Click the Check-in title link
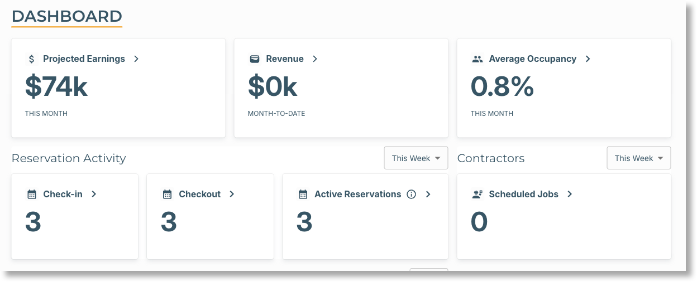Image resolution: width=697 pixels, height=282 pixels. tap(63, 195)
